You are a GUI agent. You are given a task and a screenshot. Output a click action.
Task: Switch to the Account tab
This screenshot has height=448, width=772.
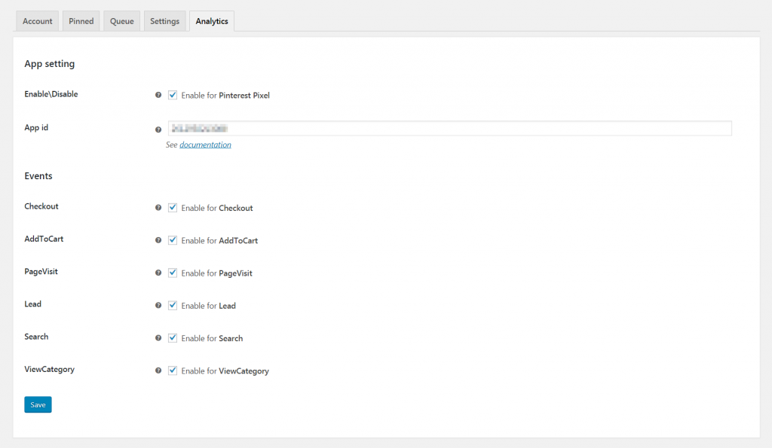[x=38, y=21]
